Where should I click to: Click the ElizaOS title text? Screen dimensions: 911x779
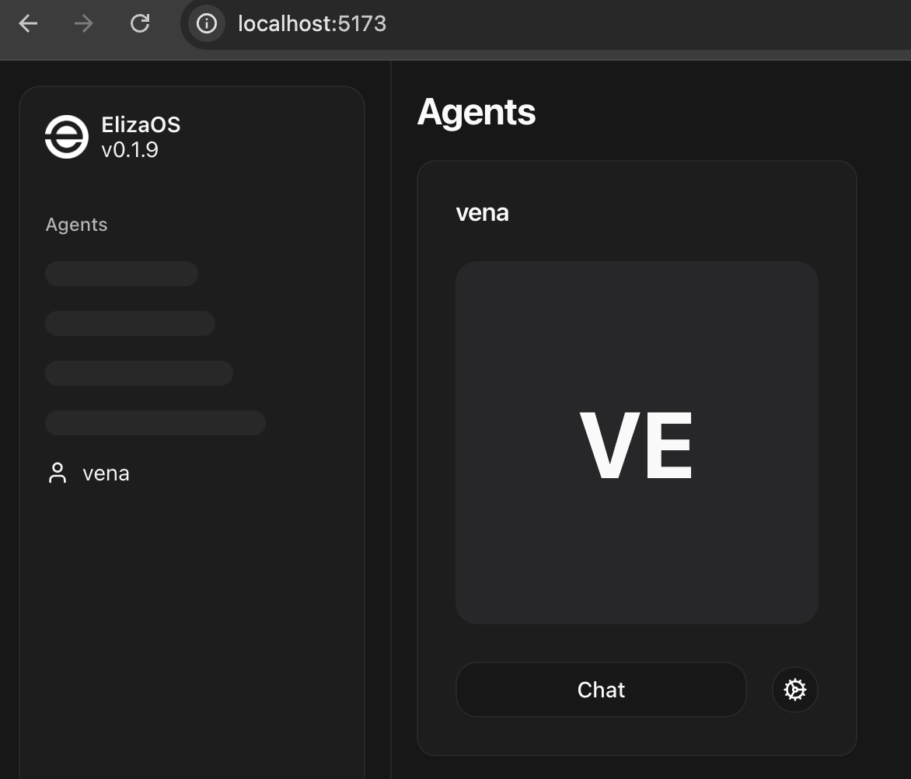[141, 124]
